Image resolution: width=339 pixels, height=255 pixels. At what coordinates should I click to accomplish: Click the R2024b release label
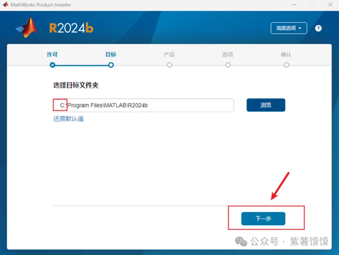coord(71,28)
